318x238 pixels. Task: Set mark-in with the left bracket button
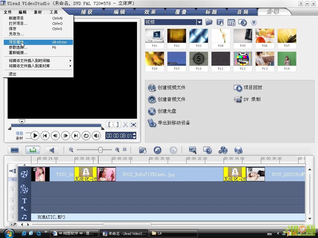click(109, 124)
